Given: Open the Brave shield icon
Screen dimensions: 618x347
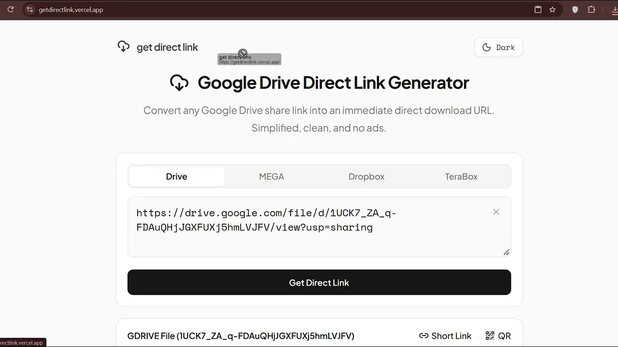Looking at the screenshot, I should point(575,10).
